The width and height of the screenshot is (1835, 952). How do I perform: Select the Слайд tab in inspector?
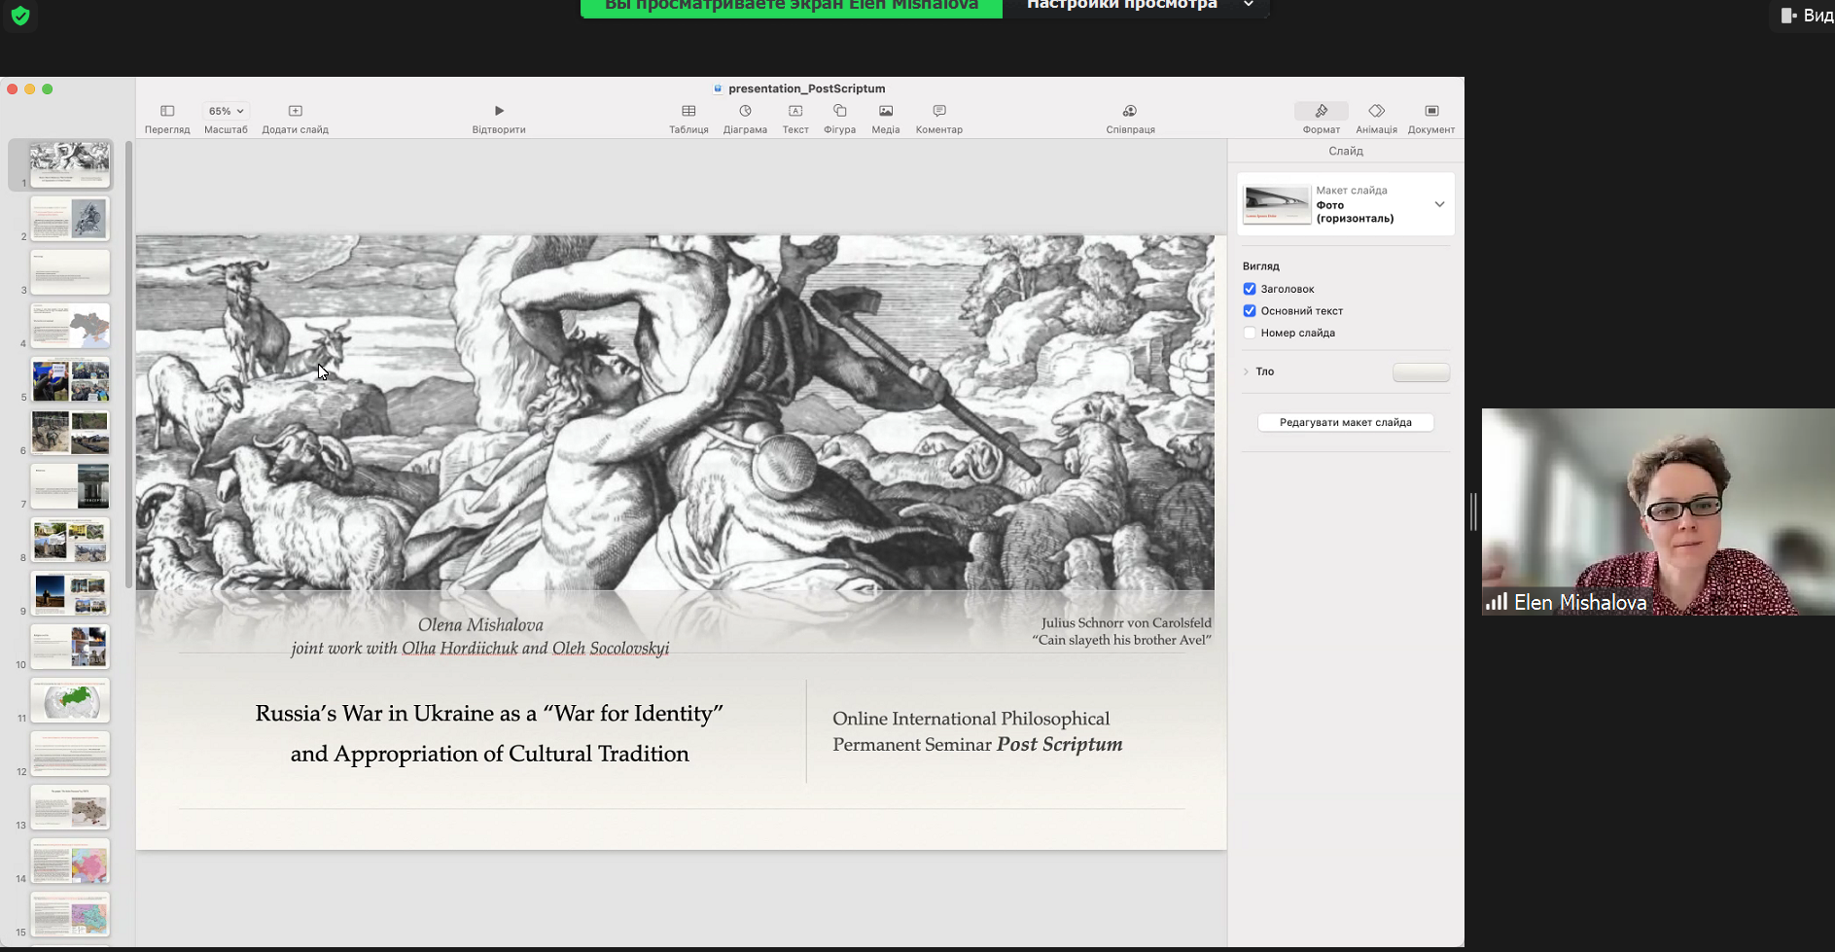(x=1346, y=151)
